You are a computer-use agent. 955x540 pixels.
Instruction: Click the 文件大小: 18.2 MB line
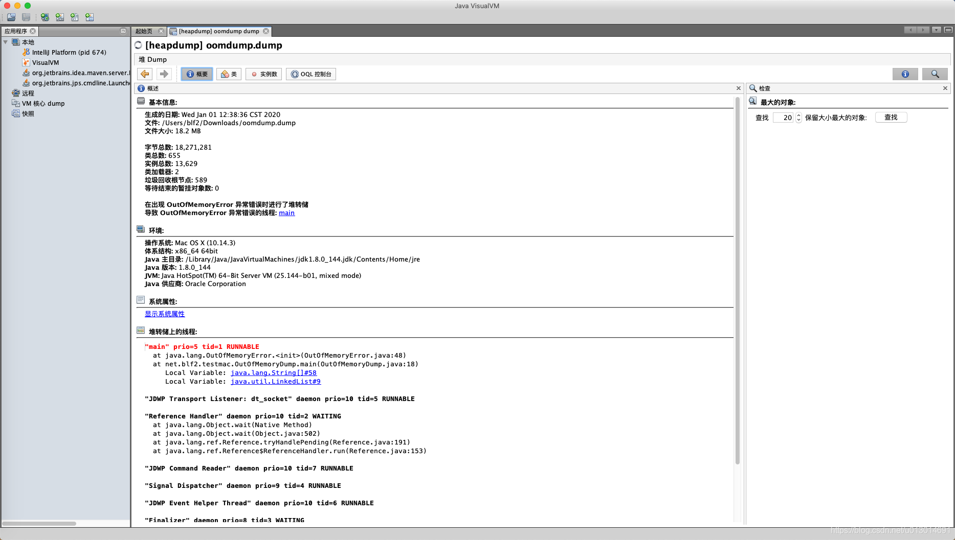(x=173, y=131)
